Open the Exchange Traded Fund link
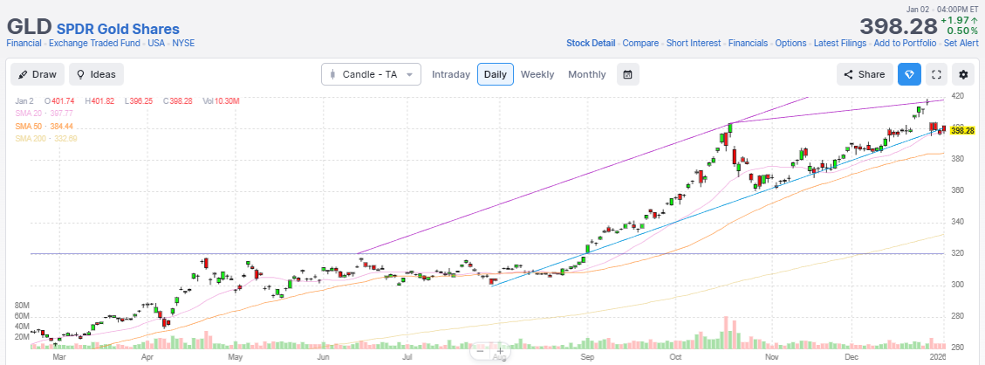 pos(95,44)
